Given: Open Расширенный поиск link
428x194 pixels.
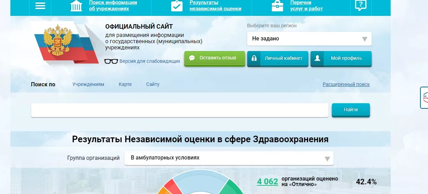Looking at the screenshot, I should [x=346, y=84].
